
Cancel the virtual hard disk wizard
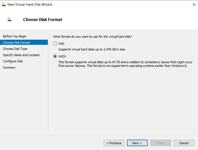click(184, 143)
